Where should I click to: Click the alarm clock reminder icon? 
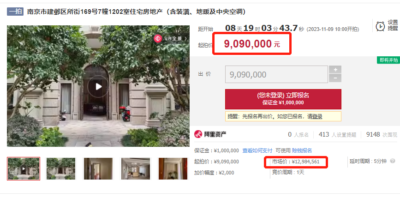380,26
